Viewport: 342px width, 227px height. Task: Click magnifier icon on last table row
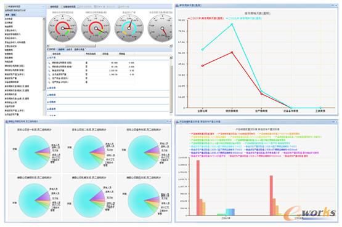(49, 82)
